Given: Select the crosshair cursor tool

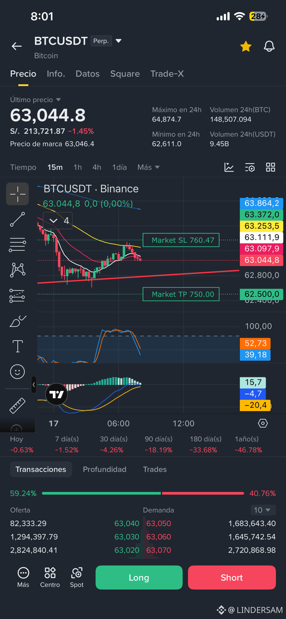Looking at the screenshot, I should click(x=17, y=194).
